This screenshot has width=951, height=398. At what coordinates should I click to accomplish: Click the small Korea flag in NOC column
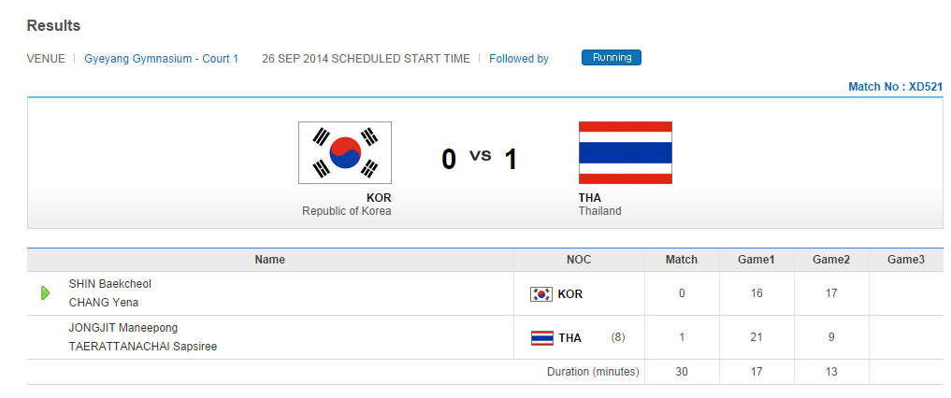(540, 294)
